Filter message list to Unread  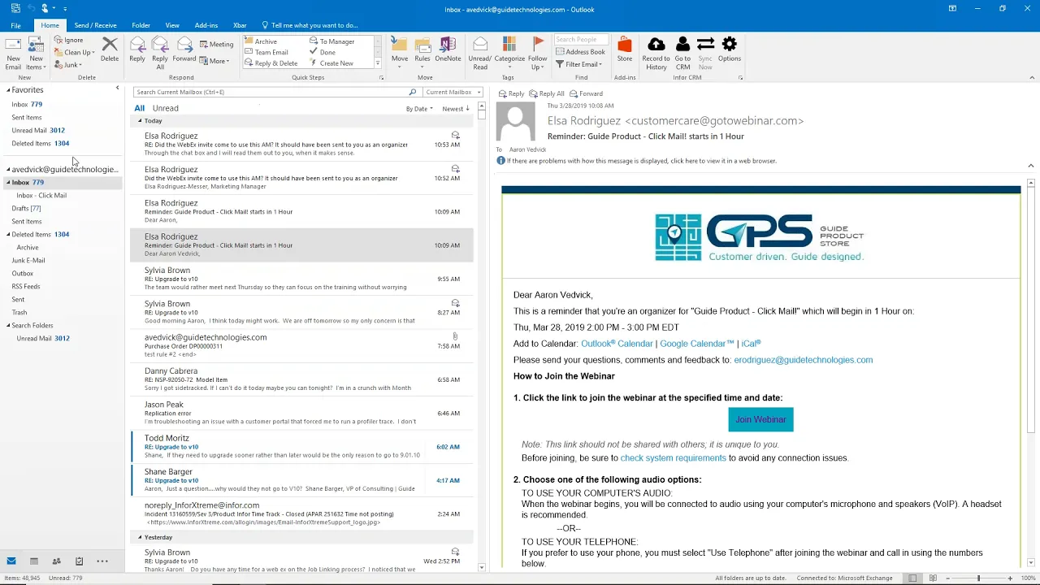pos(165,108)
